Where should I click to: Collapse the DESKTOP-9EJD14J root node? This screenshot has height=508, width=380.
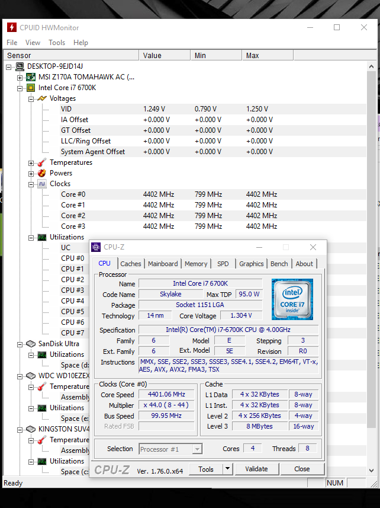coord(9,67)
